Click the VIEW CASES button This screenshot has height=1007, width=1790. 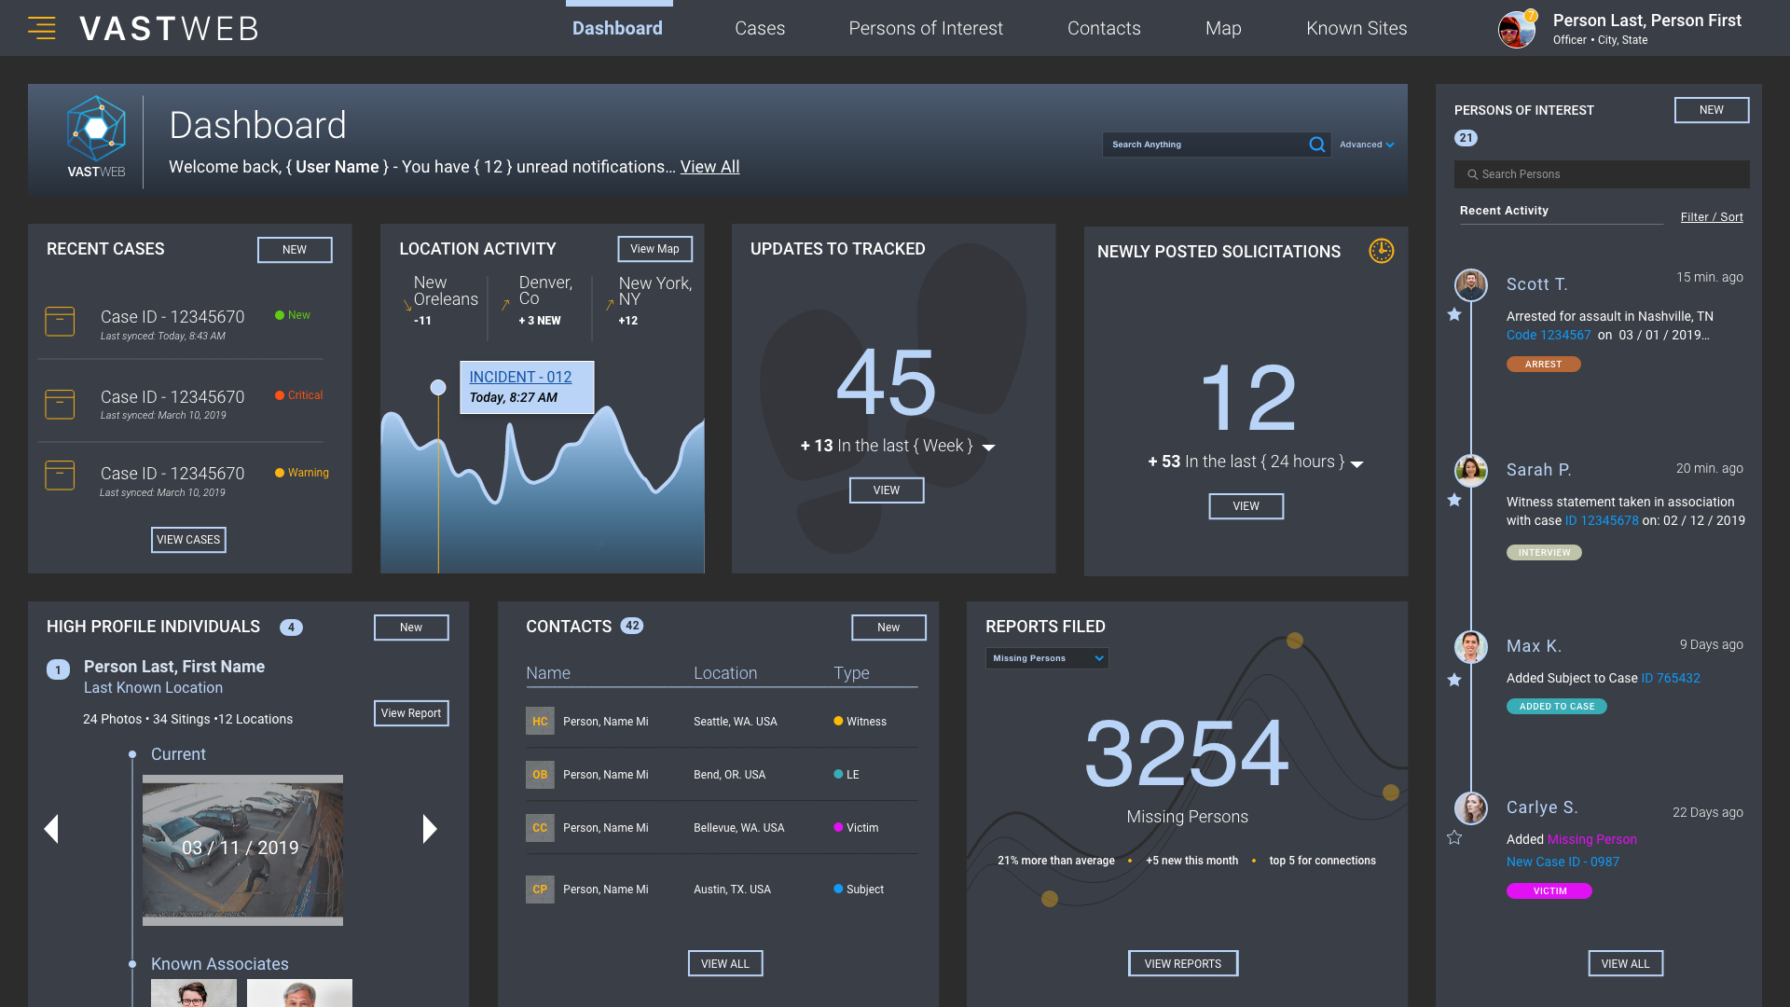(188, 540)
